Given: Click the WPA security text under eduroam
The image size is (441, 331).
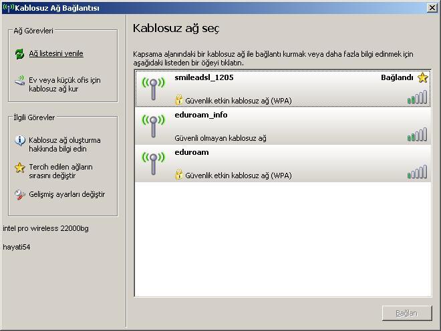Looking at the screenshot, I should pos(239,176).
